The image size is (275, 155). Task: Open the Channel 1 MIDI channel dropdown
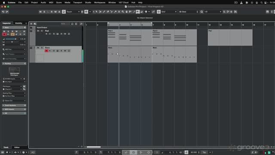(12, 89)
